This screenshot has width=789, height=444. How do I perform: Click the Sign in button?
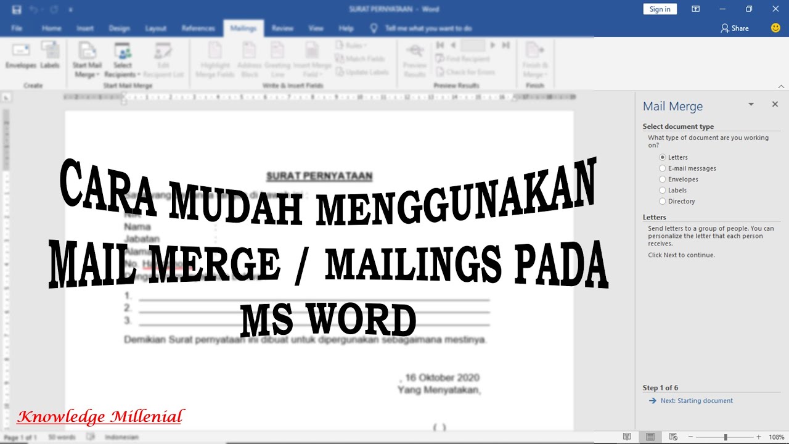click(660, 9)
